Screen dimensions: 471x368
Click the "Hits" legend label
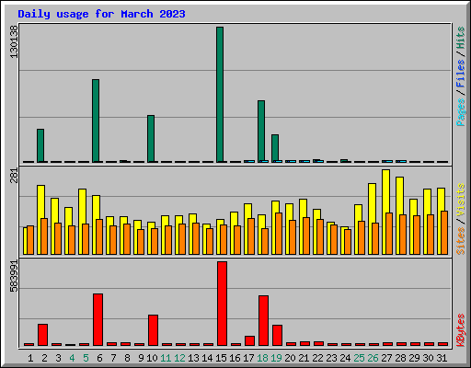pos(460,38)
